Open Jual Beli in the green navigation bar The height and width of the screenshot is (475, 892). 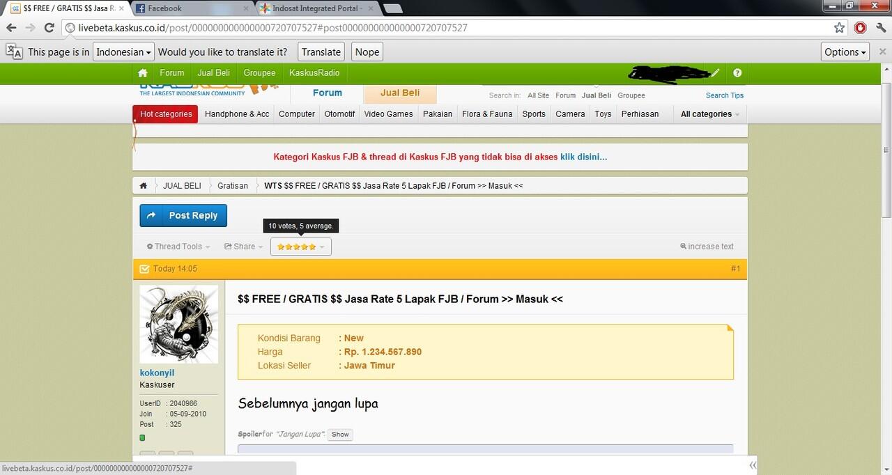213,73
